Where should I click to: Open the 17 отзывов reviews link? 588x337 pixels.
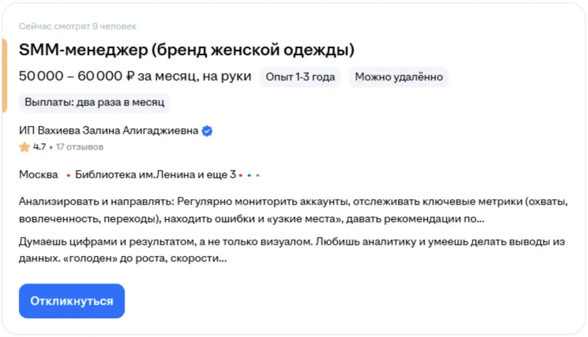pyautogui.click(x=79, y=147)
